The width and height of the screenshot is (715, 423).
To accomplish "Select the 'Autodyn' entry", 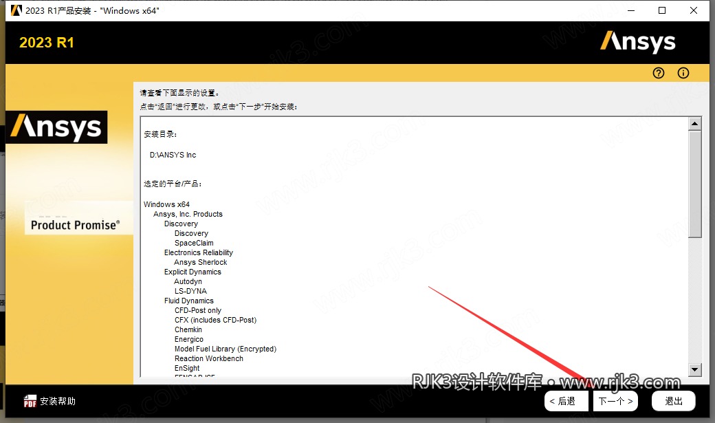I will tap(188, 281).
